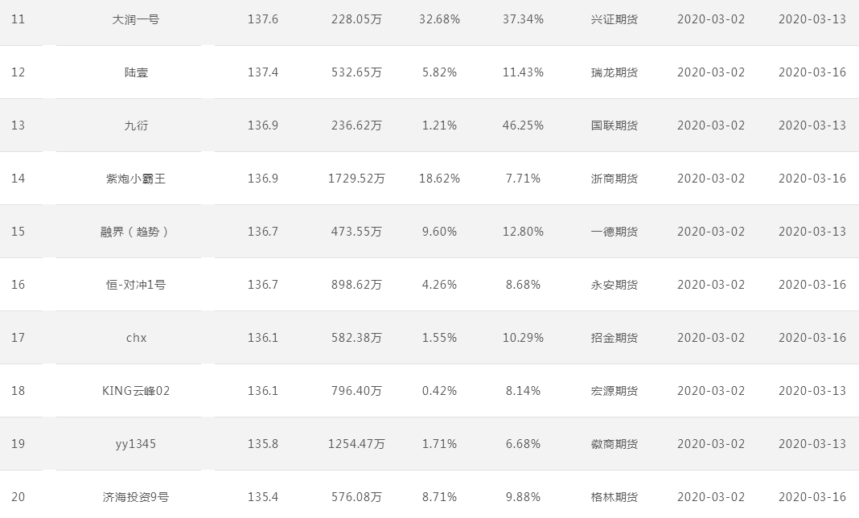Click the rank number 17 cell
The width and height of the screenshot is (859, 518).
[18, 338]
